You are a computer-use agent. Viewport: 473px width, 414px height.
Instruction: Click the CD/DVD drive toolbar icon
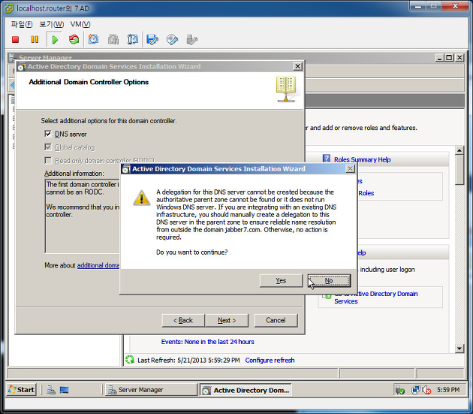pyautogui.click(x=172, y=40)
